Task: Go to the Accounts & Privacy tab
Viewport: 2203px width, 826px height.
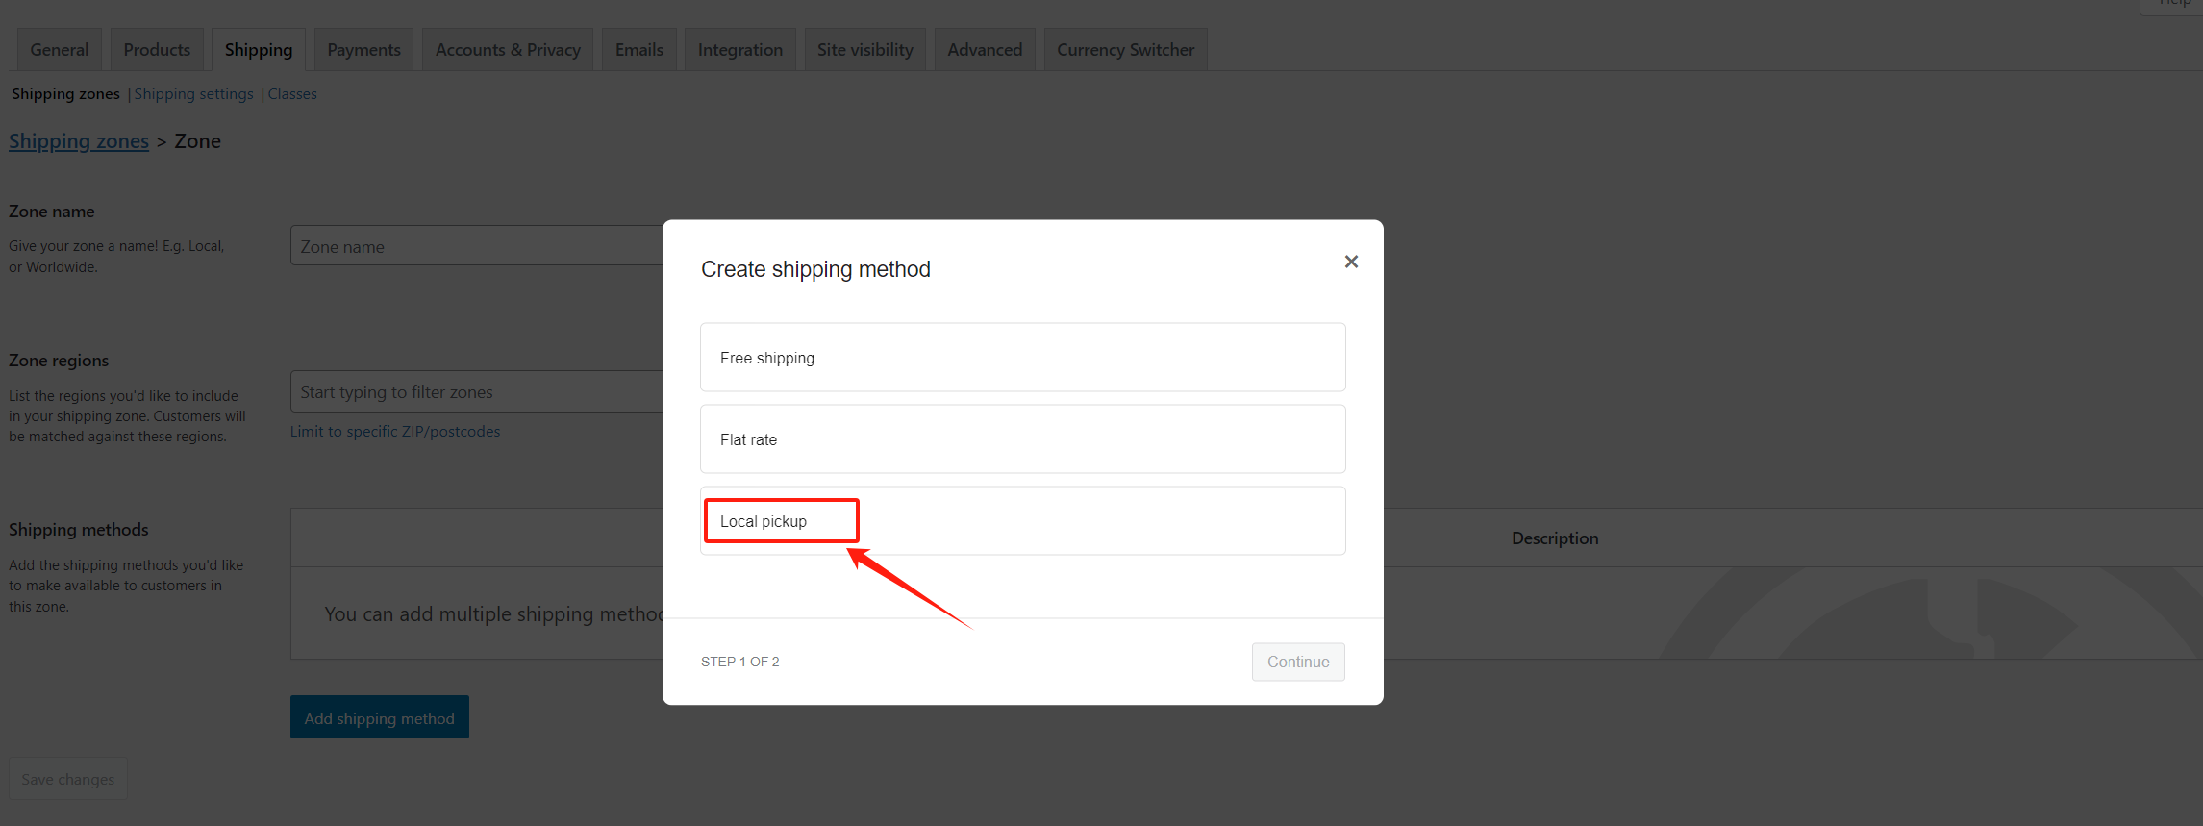Action: [508, 50]
